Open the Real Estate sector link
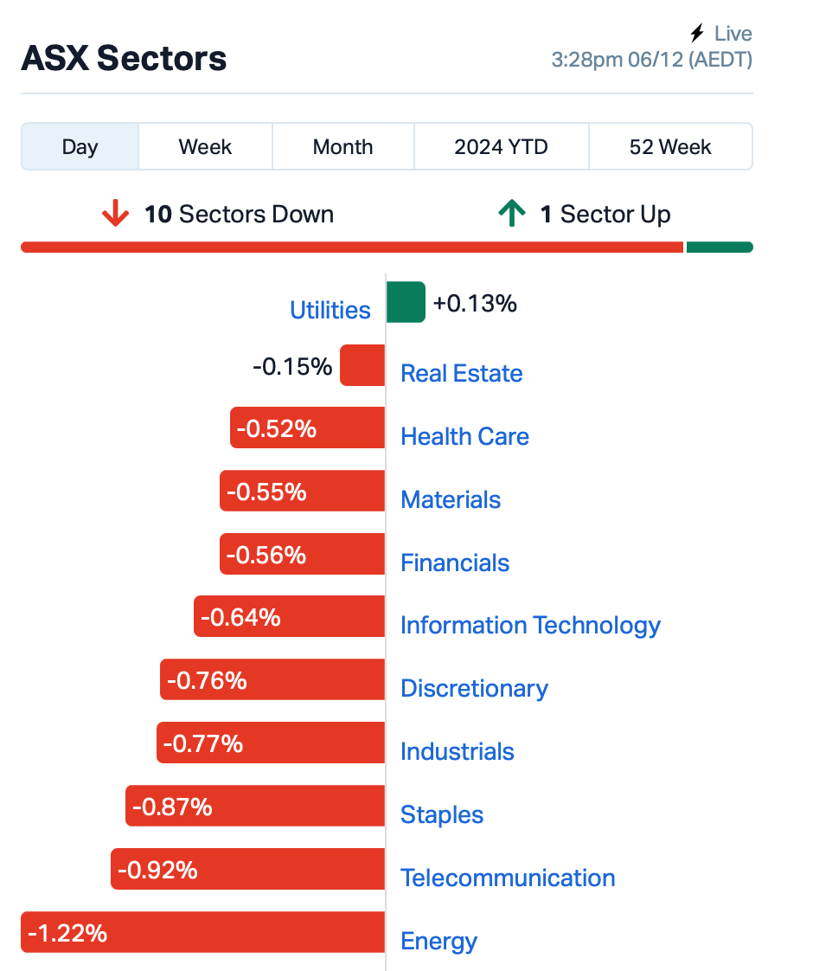 [x=461, y=373]
